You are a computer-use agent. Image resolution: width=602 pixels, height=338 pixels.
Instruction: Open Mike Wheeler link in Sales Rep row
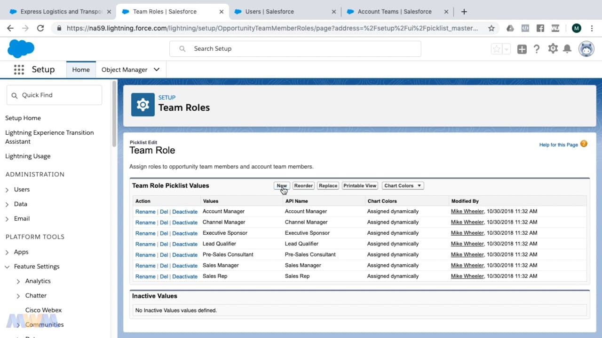467,276
